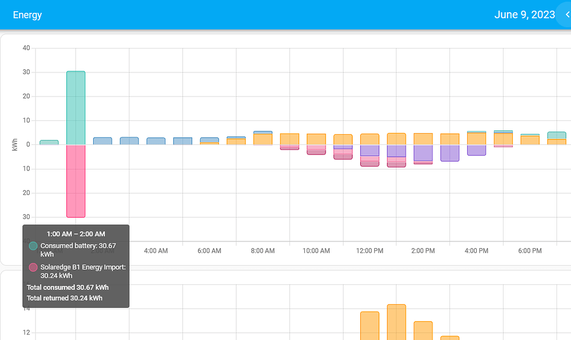Screen dimensions: 571x340
Task: Click the pink energy import bar below zero
Action: 76,181
